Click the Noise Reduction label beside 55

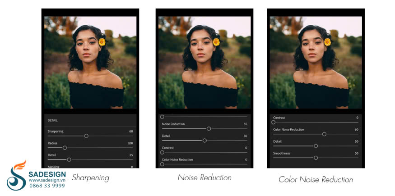point(173,124)
